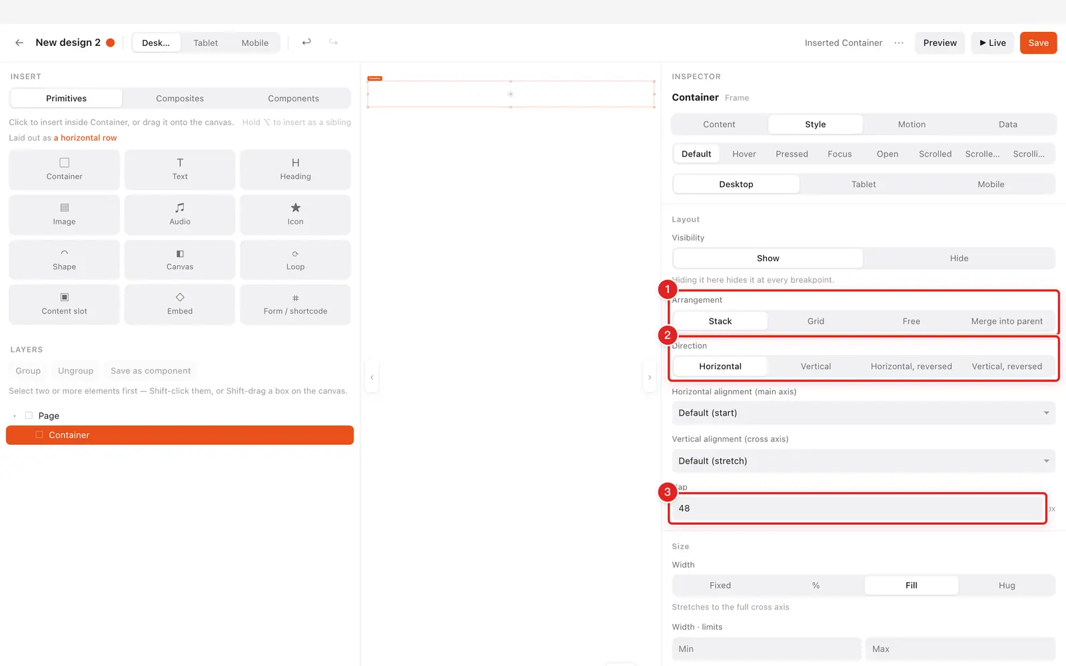Switch the Inspector to the Motion tab
The width and height of the screenshot is (1066, 666).
[911, 125]
